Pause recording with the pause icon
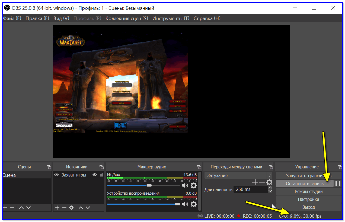This screenshot has width=345, height=222. click(338, 184)
